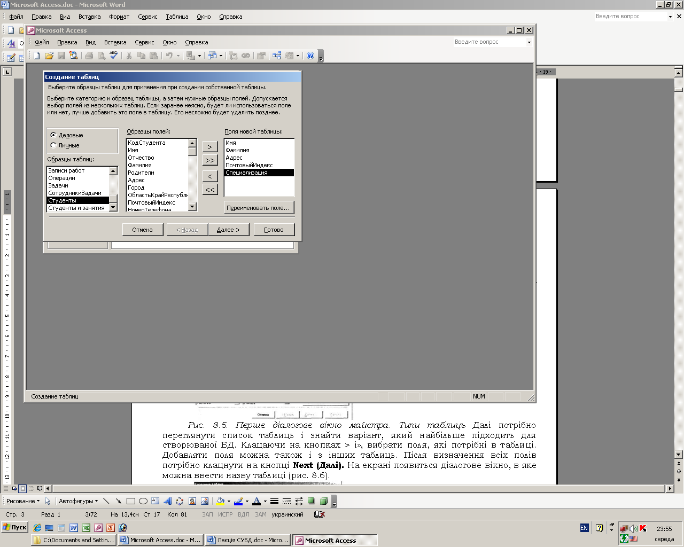Click the Далее > button

tap(228, 230)
